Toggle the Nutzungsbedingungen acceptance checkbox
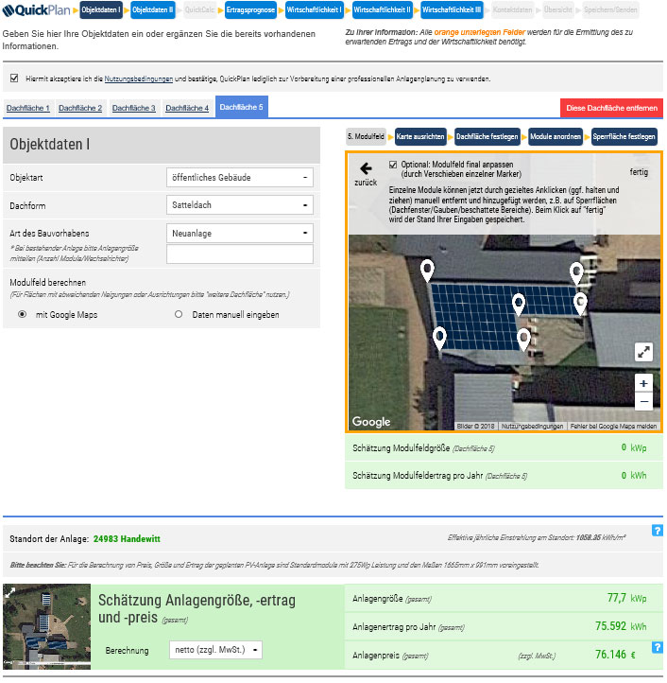 coord(14,79)
